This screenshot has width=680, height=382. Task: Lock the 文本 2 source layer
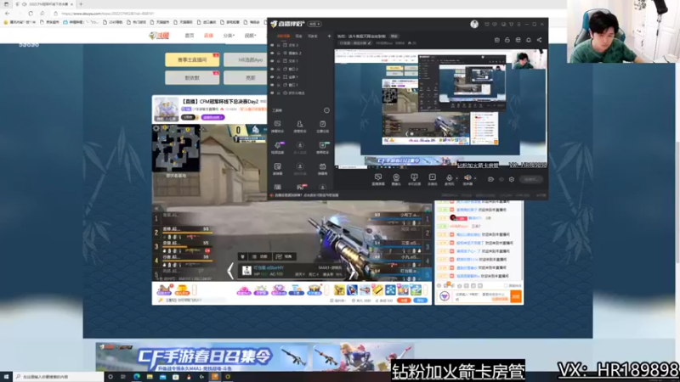(x=279, y=45)
